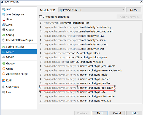Switch to the Java Enterprise label

coord(15,14)
